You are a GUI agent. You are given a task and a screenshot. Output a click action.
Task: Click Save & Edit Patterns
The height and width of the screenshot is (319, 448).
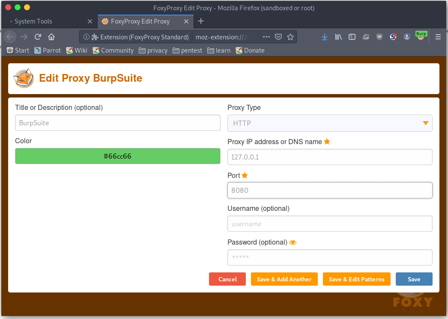click(357, 279)
